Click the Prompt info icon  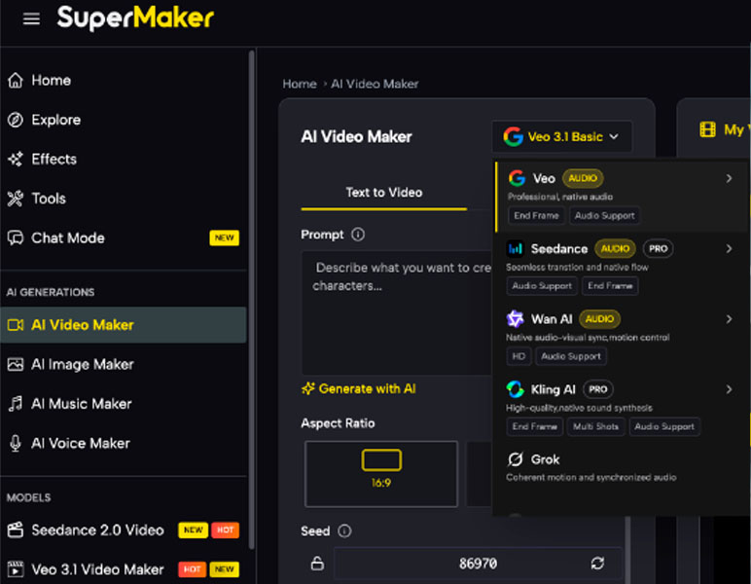coord(358,235)
